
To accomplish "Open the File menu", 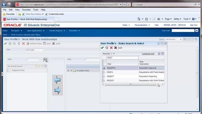I will (5, 10).
